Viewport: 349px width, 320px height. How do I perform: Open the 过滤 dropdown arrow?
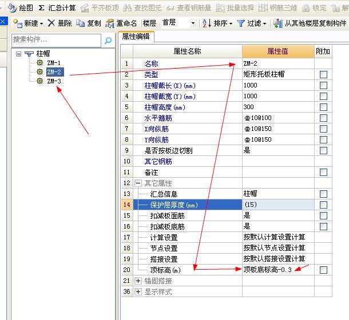264,23
